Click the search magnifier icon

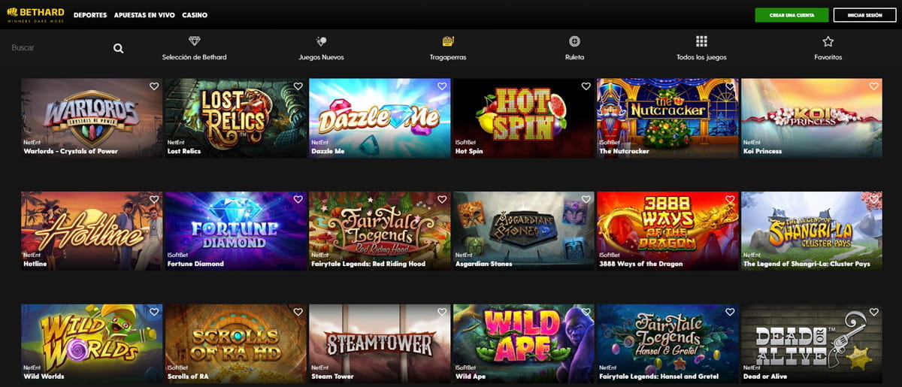[x=118, y=48]
